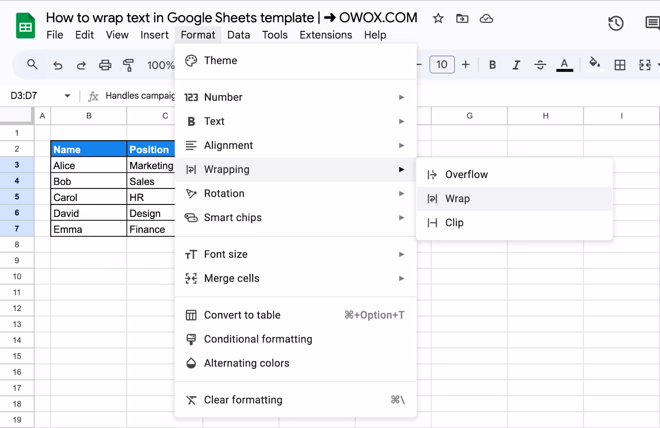Toggle strikethrough formatting

pyautogui.click(x=540, y=65)
